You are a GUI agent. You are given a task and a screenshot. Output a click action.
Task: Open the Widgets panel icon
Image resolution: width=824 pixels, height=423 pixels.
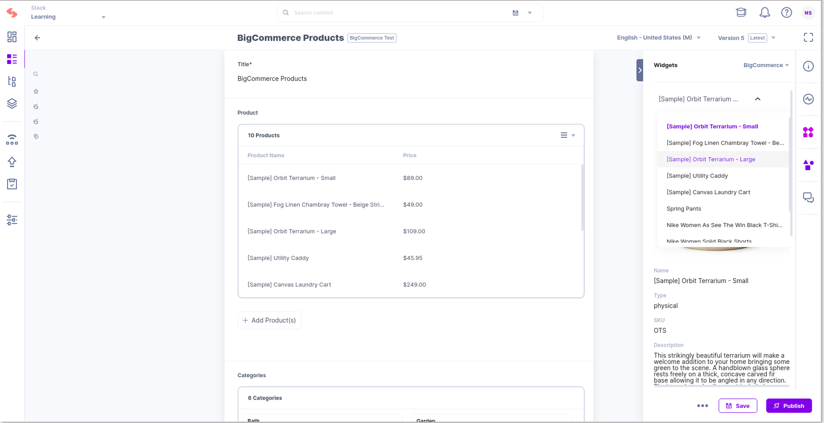coord(808,132)
